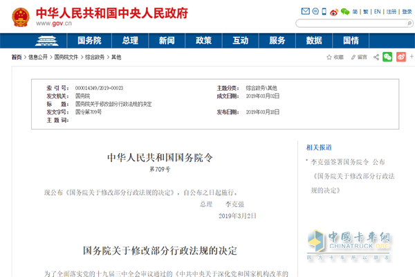The height and width of the screenshot is (277, 415).
Task: Go to 首页 in the breadcrumb
Action: (16, 57)
